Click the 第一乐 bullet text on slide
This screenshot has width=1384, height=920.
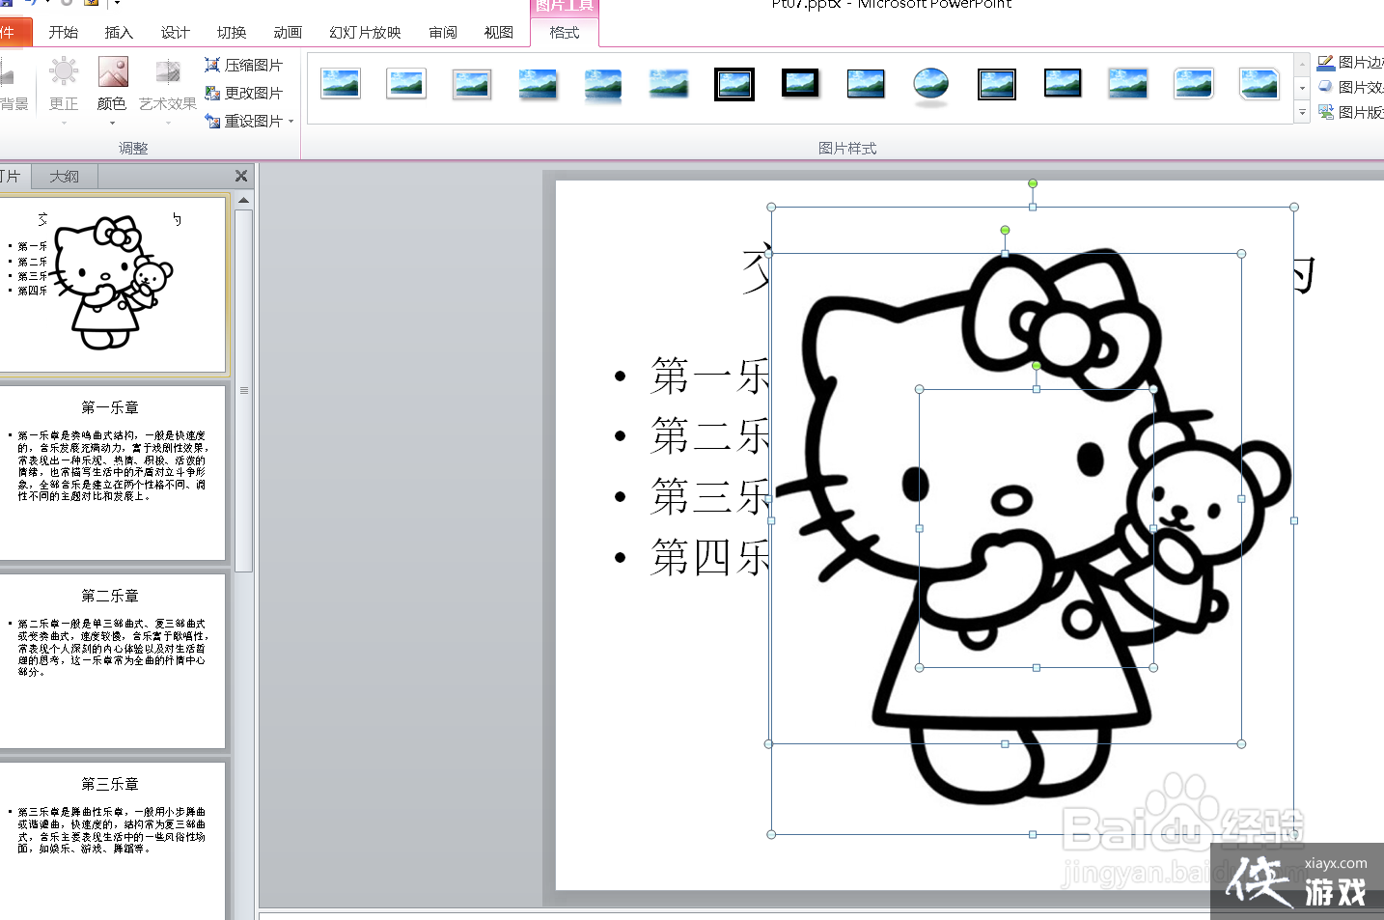point(709,376)
